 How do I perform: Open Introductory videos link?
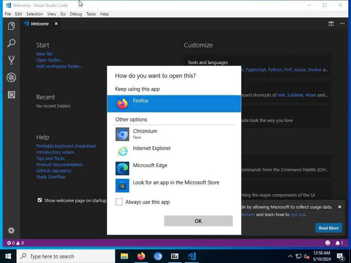tap(55, 152)
